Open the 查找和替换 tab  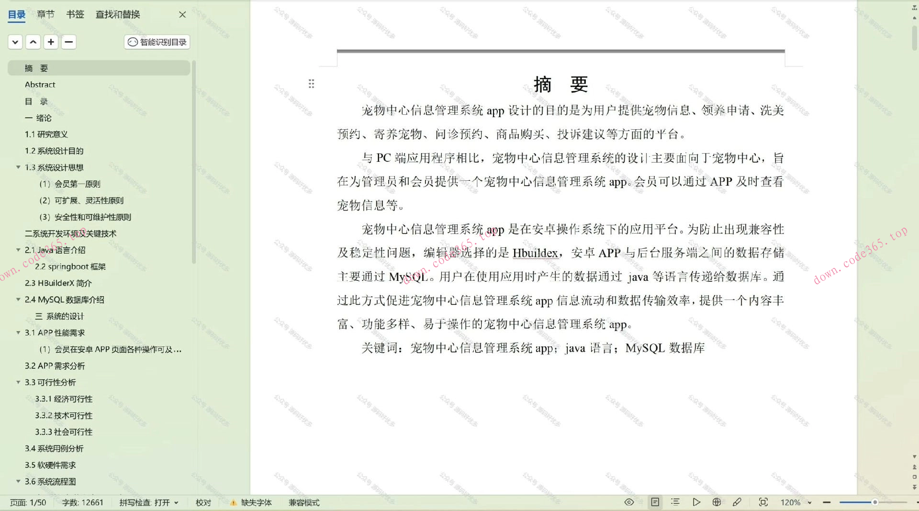click(117, 14)
